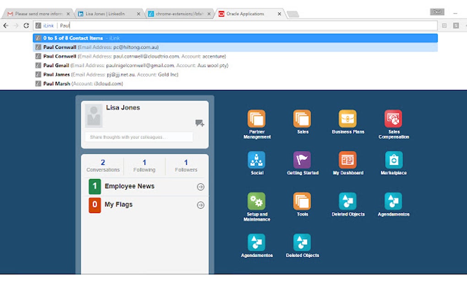Open the Setup and Maintenance gears icon
467x292 pixels.
(x=256, y=201)
